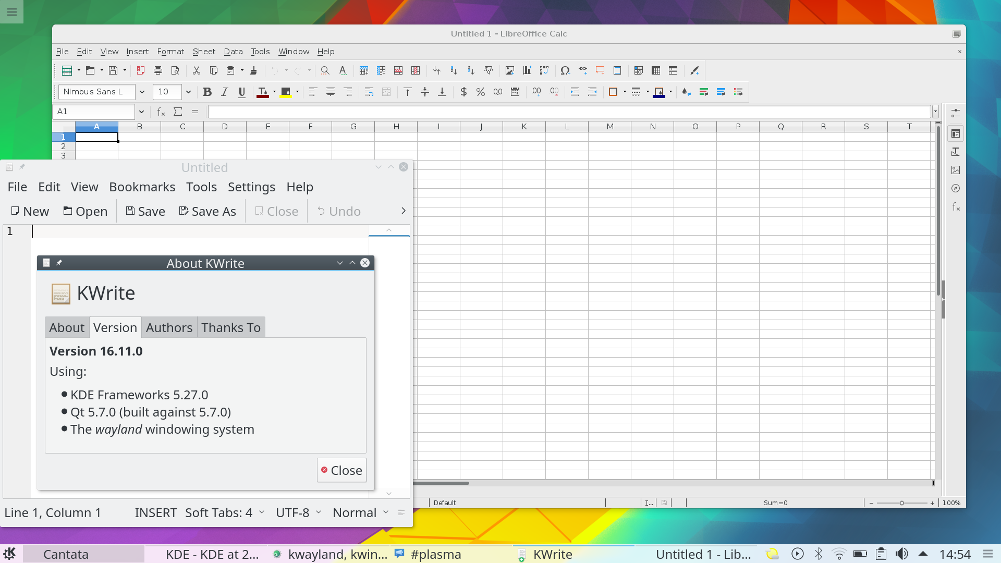The width and height of the screenshot is (1001, 563).
Task: Expand the font size dropdown in LibreOffice
Action: (x=187, y=92)
